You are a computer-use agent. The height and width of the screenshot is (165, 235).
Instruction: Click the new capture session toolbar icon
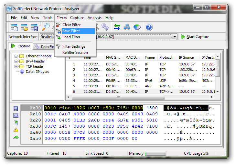pyautogui.click(x=14, y=27)
